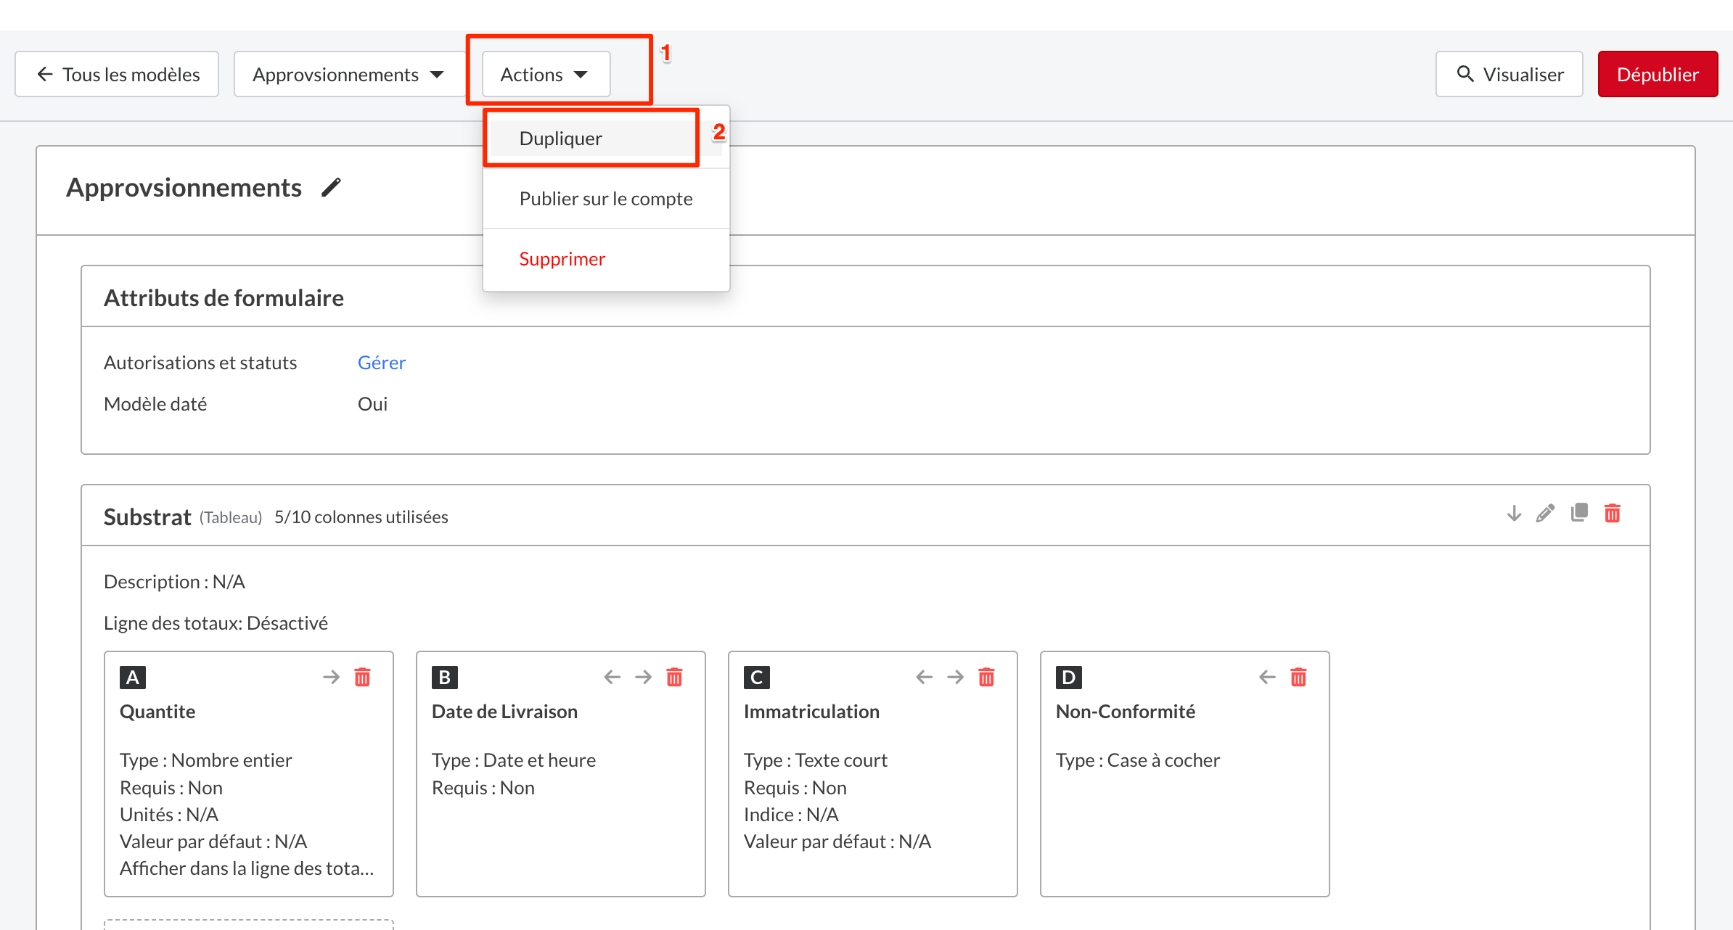Duplicate the Substrat section
Image resolution: width=1733 pixels, height=930 pixels.
[x=1579, y=514]
